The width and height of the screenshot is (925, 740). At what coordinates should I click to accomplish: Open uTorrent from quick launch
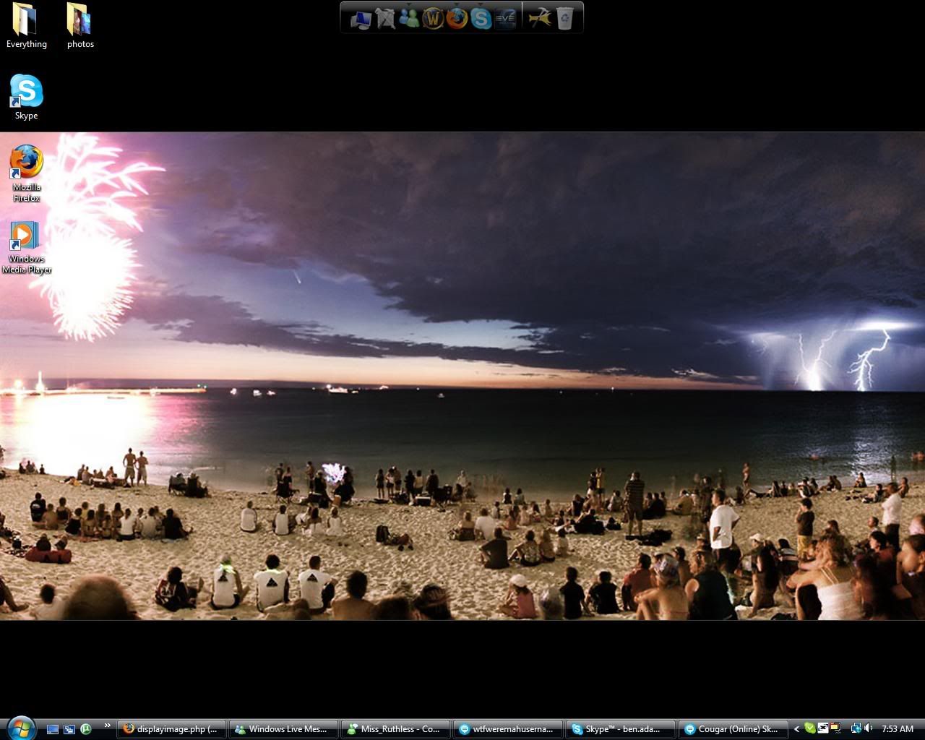(86, 729)
